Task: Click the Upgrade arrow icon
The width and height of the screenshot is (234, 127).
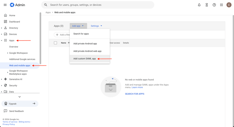Action: [x=34, y=103]
